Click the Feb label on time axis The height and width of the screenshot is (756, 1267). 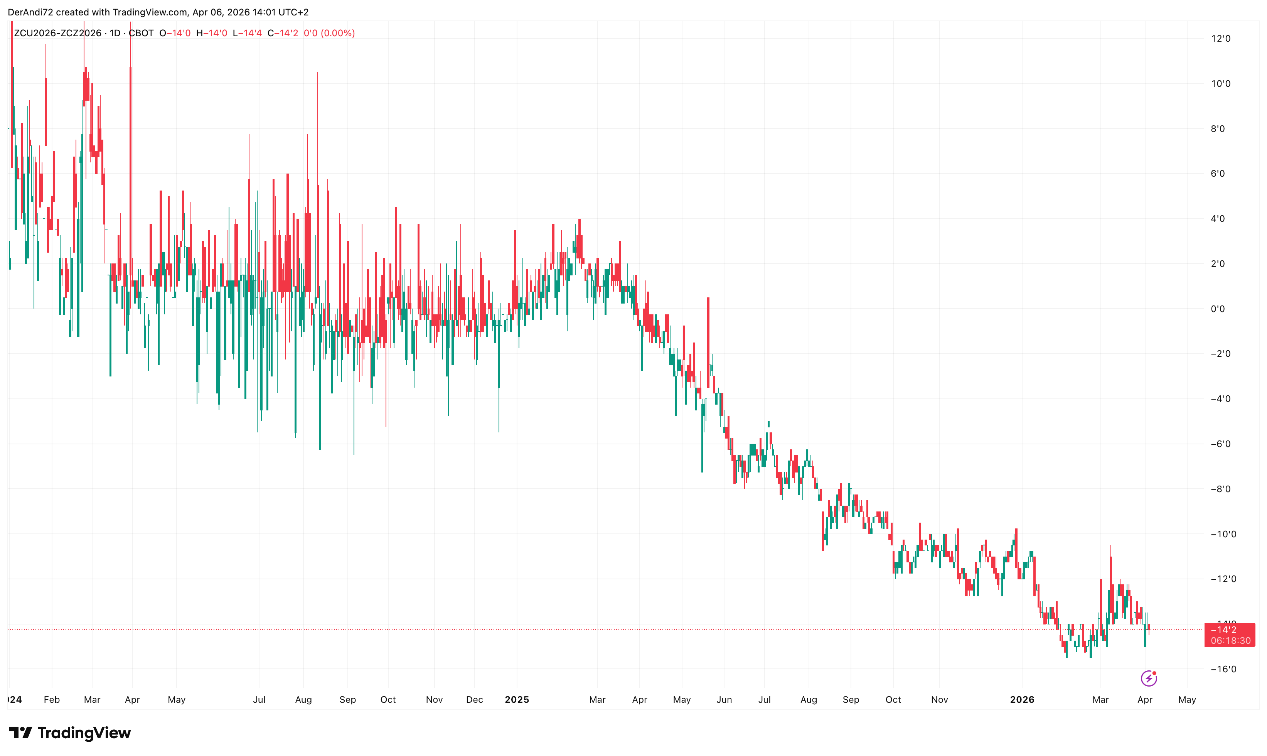pyautogui.click(x=51, y=699)
